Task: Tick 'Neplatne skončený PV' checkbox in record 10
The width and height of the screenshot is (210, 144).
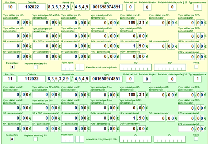Action: 36,67
